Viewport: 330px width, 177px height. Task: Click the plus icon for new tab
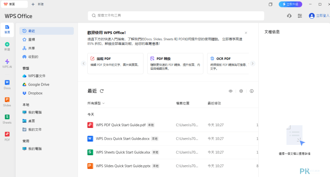coord(33,4)
